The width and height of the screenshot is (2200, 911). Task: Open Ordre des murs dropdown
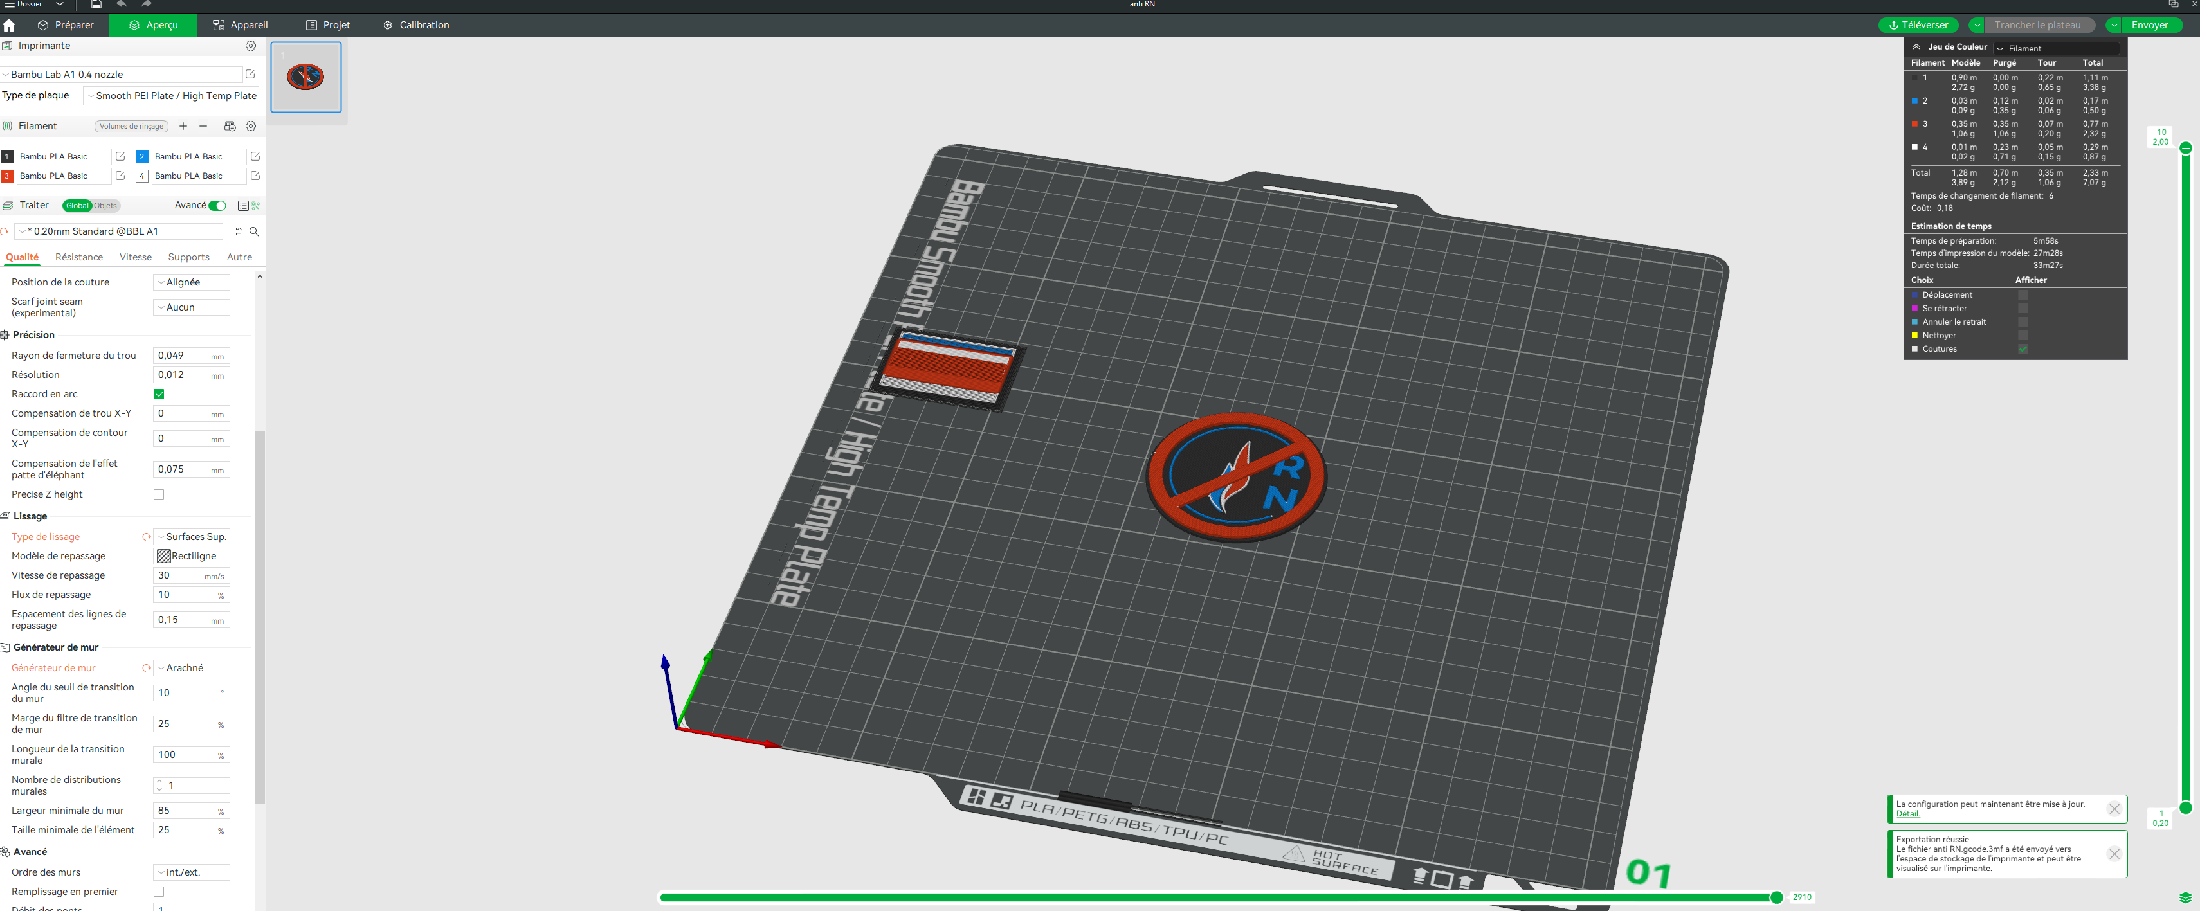coord(191,872)
